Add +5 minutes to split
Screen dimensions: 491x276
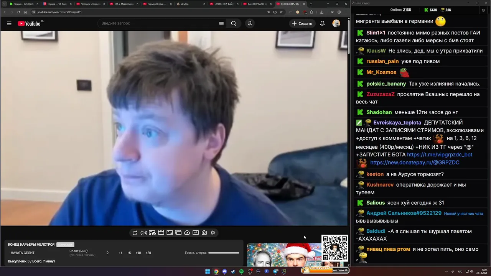click(129, 253)
